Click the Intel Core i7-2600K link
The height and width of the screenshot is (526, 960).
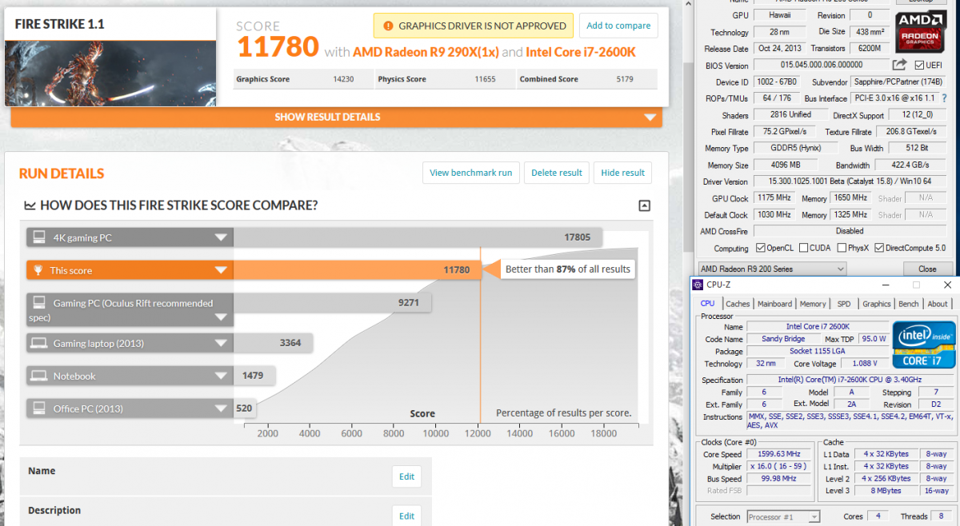pos(581,52)
